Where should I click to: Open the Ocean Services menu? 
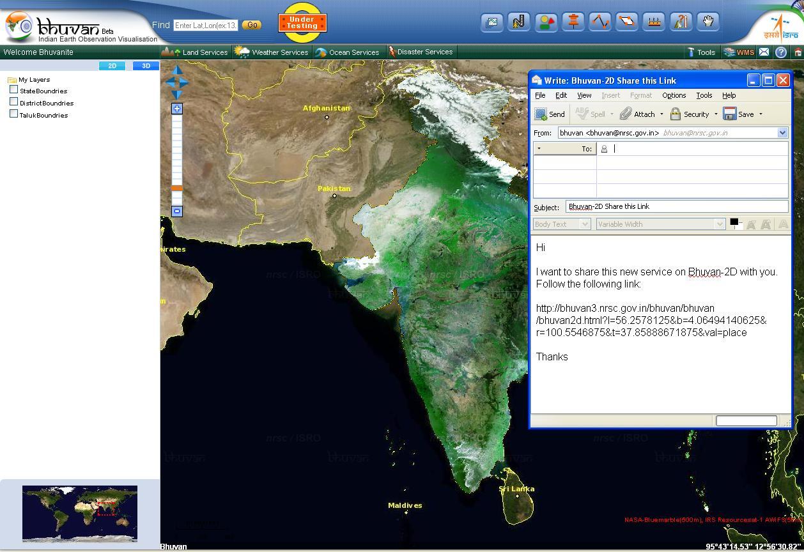pos(347,52)
